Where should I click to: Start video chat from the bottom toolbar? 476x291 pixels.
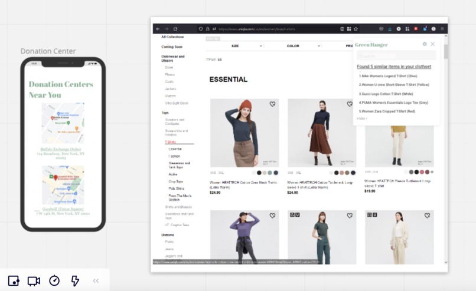point(34,281)
